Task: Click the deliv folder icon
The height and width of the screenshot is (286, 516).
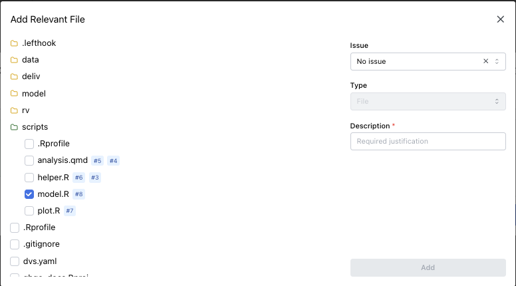Action: pos(14,76)
